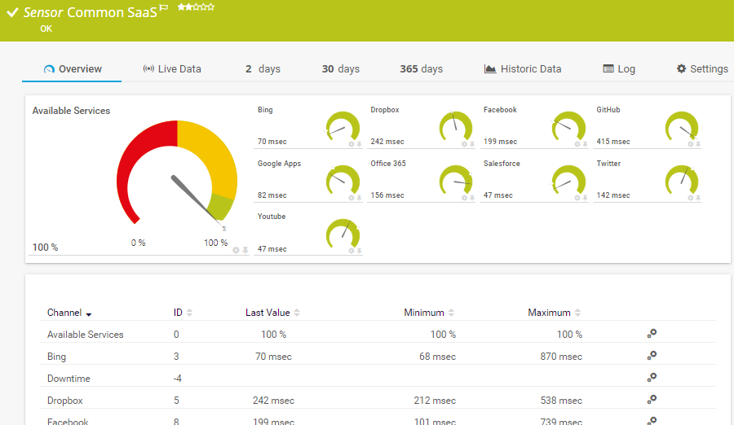
Task: Open gear settings on Facebook gauge
Action: [x=577, y=144]
